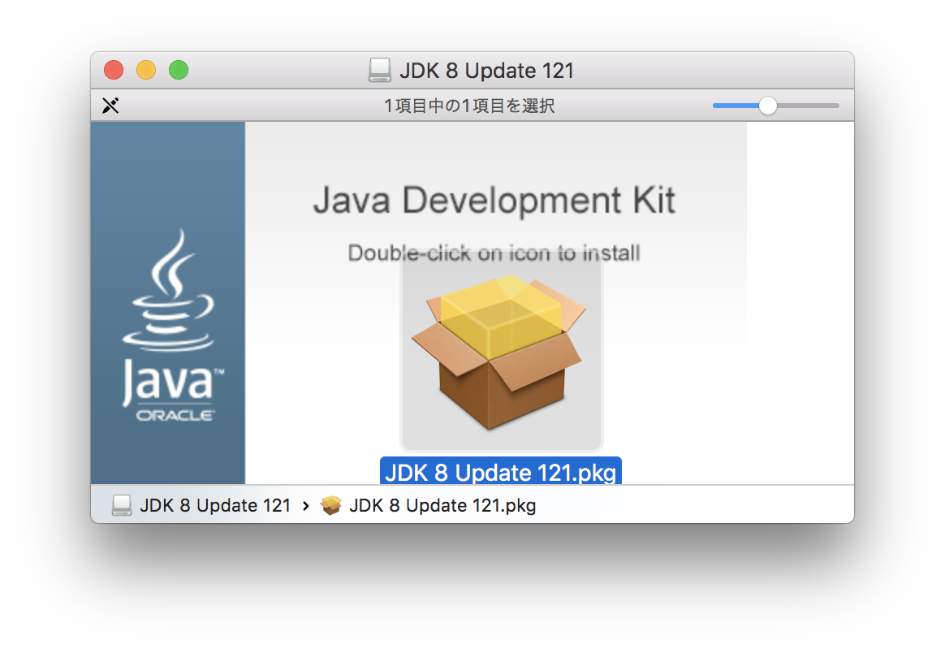Click the disk icon in the title bar

(x=380, y=71)
